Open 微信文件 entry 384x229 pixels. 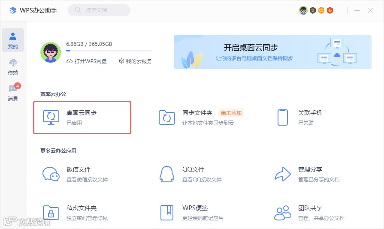76,174
